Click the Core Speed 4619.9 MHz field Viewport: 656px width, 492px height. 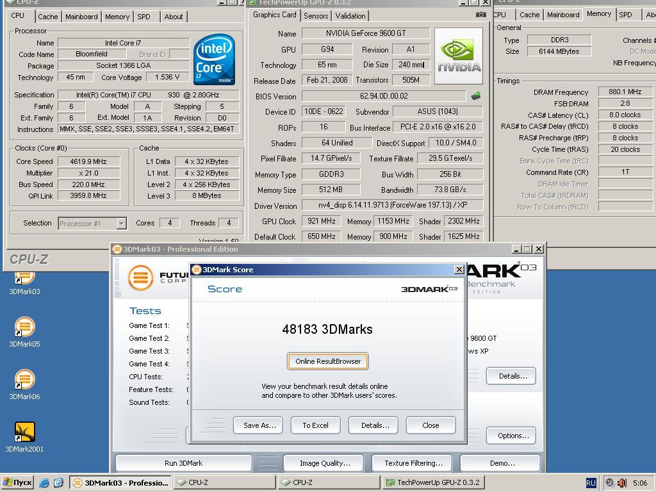(88, 161)
